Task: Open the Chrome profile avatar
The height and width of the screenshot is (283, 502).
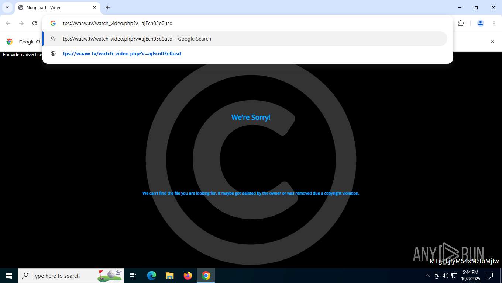Action: (481, 23)
